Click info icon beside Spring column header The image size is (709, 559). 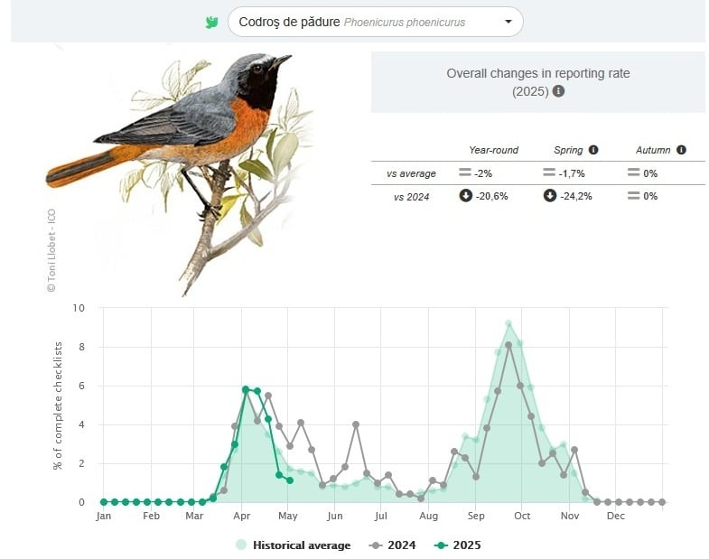point(593,150)
